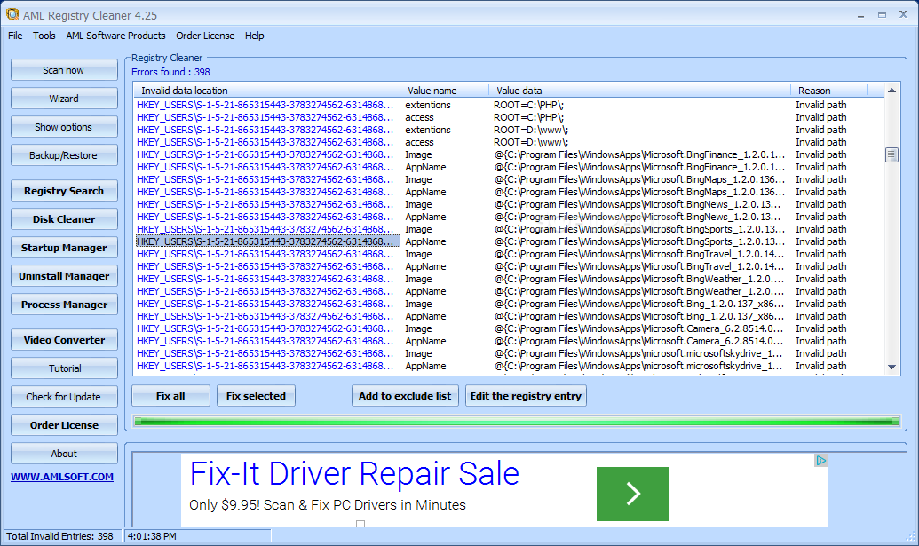Click the AML Registry Cleaner title bar icon
The image size is (919, 546).
12,14
